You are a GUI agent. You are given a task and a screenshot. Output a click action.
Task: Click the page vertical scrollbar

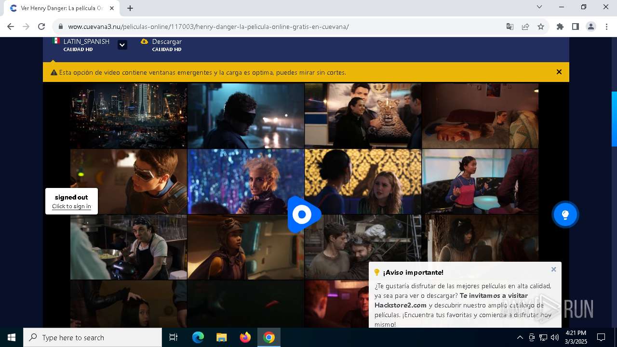pos(614,119)
